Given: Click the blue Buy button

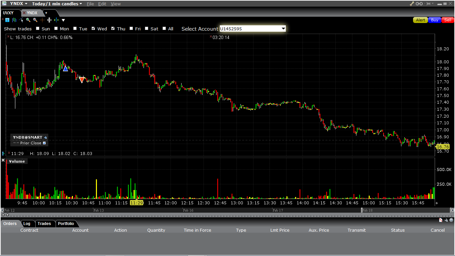Looking at the screenshot, I should [434, 20].
